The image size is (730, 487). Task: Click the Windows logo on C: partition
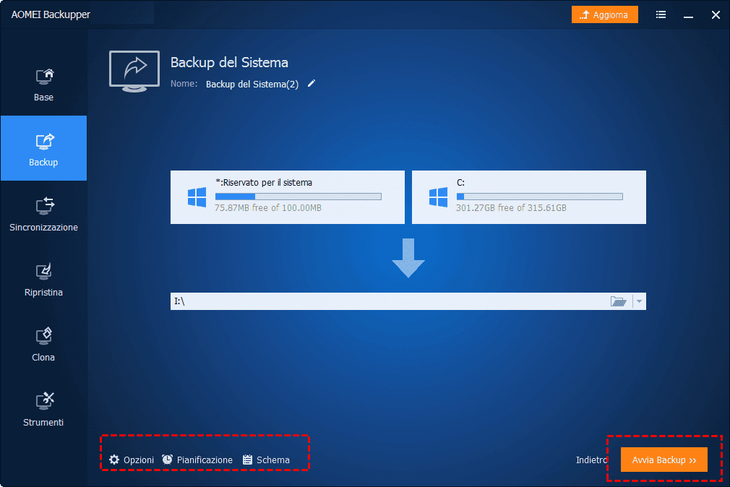coord(438,197)
